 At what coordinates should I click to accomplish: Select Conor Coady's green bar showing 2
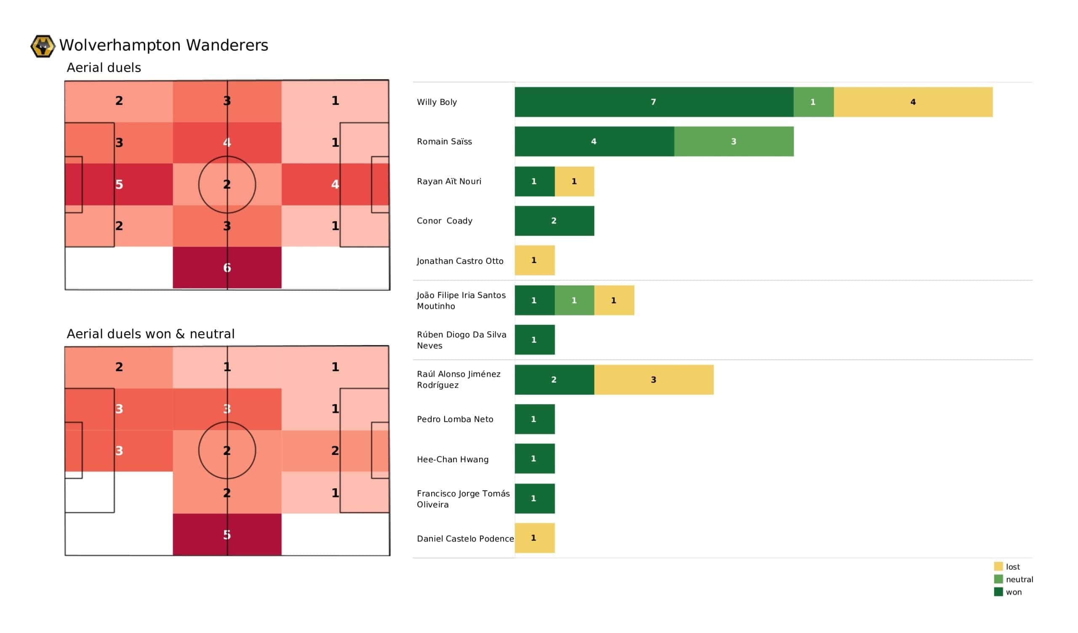click(x=554, y=221)
